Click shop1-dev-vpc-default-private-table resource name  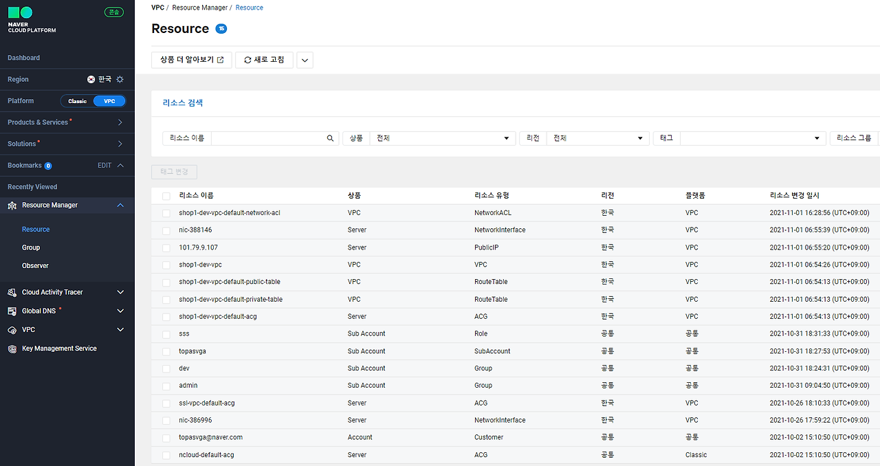pyautogui.click(x=230, y=300)
